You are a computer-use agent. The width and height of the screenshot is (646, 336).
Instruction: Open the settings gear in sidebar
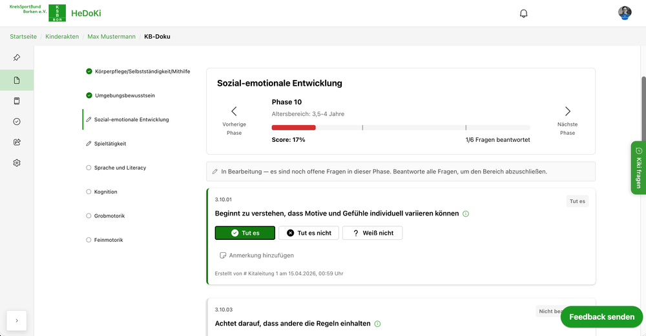[17, 163]
